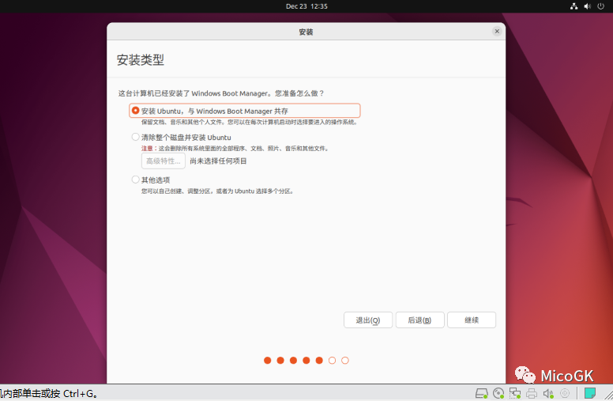Click the VMware printer device icon
613x401 pixels.
(532, 393)
